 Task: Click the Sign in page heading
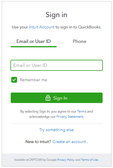56,15
